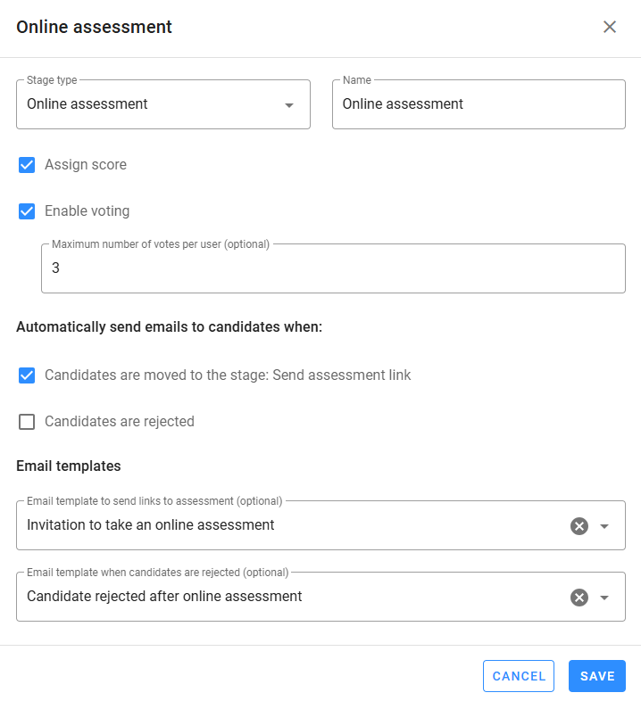Image resolution: width=641 pixels, height=701 pixels.
Task: Clear the rejected candidates email template
Action: [x=579, y=597]
